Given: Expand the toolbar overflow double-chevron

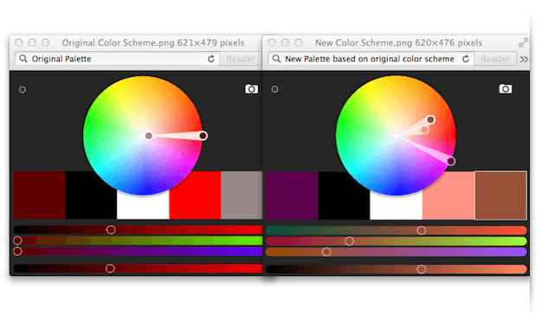Looking at the screenshot, I should 524,60.
